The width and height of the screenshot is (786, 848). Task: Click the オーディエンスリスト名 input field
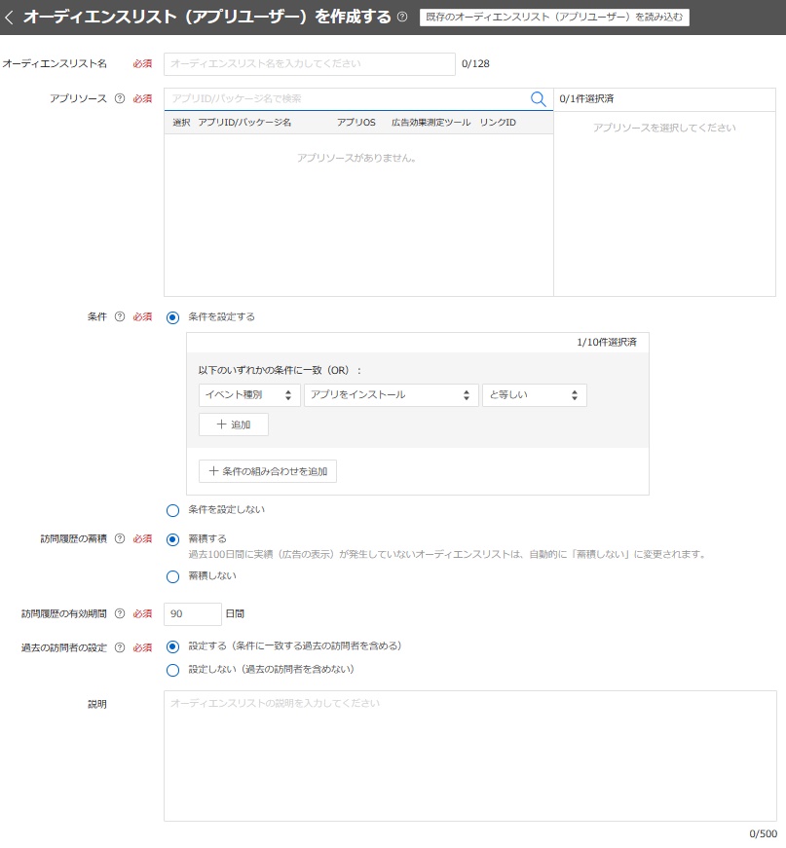[309, 64]
